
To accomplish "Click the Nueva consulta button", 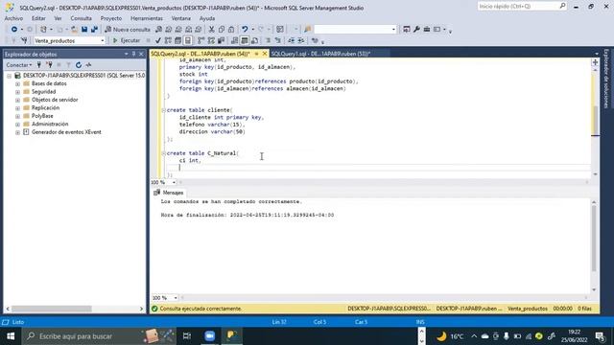I will point(128,30).
